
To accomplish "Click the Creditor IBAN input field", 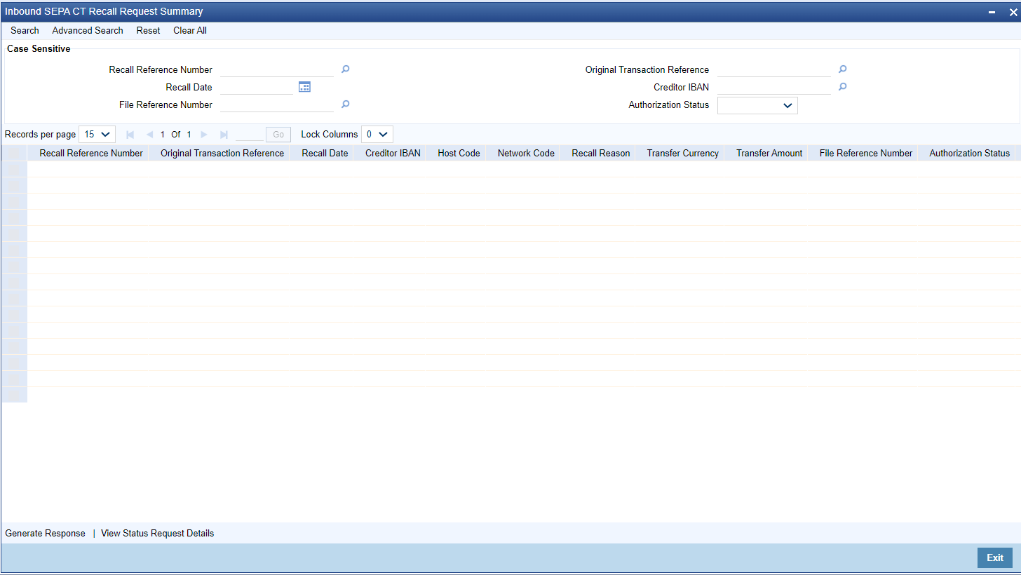I will click(774, 87).
